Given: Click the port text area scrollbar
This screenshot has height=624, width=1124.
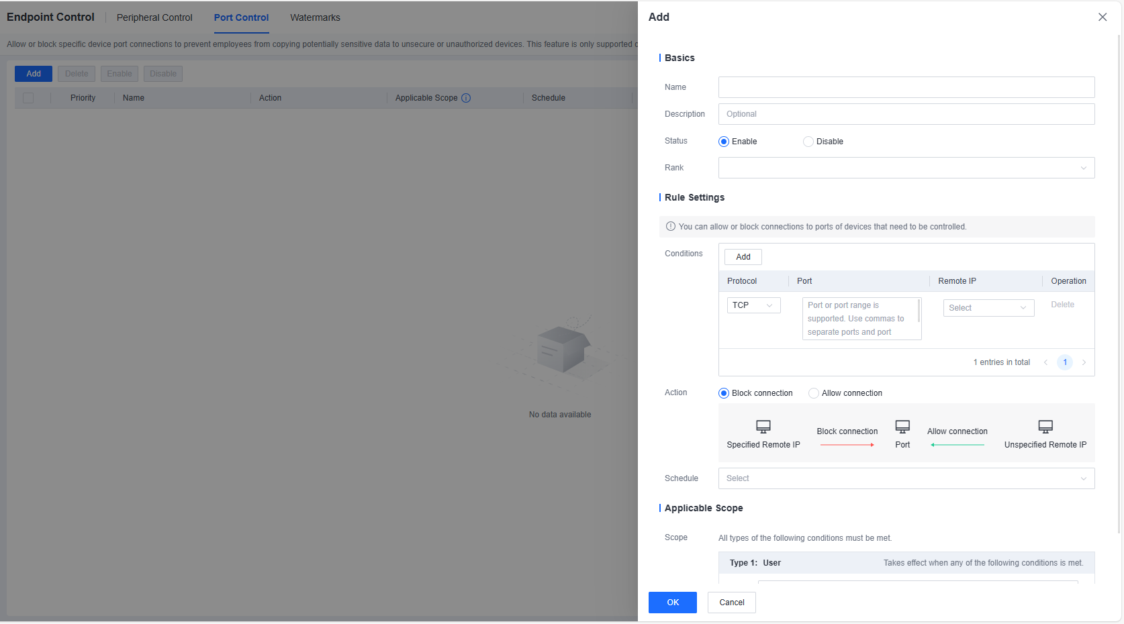Looking at the screenshot, I should (x=919, y=311).
